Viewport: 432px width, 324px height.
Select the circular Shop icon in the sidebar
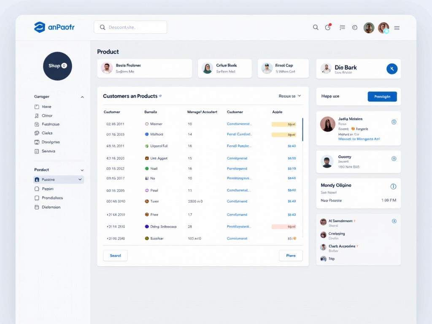(x=57, y=66)
